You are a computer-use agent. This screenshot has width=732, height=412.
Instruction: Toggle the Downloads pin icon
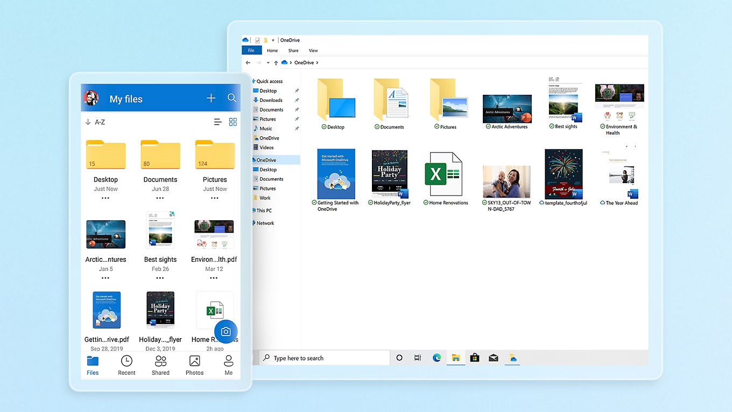coord(297,100)
